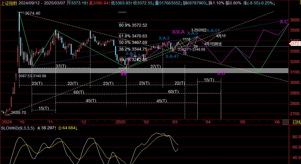Click the 3087.53-3140.98 gap range label
The width and height of the screenshot is (301, 164).
coord(32,76)
